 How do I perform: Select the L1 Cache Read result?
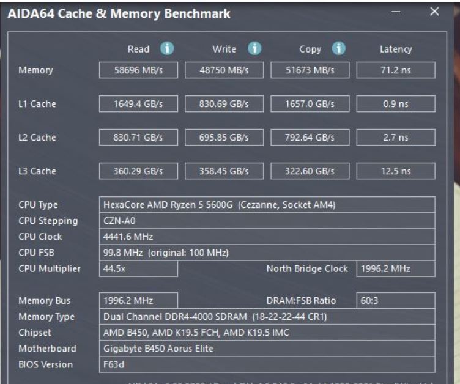coord(138,104)
